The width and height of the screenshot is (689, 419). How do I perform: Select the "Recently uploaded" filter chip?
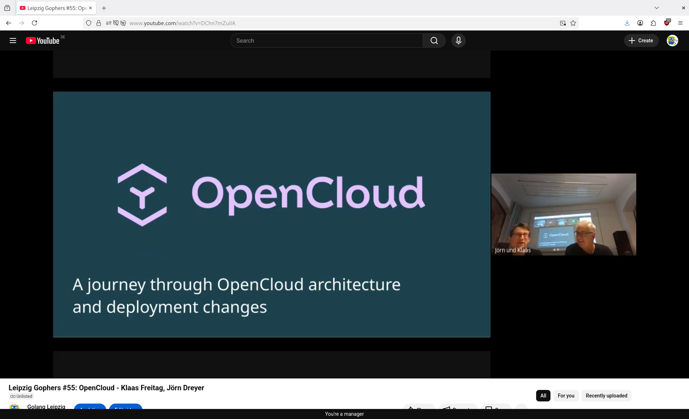[606, 396]
